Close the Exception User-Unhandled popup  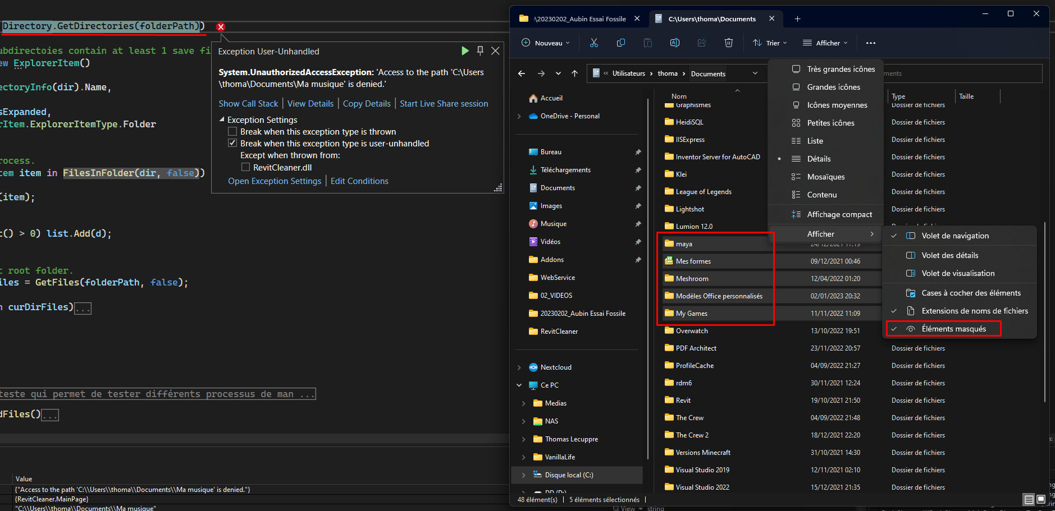pyautogui.click(x=495, y=51)
